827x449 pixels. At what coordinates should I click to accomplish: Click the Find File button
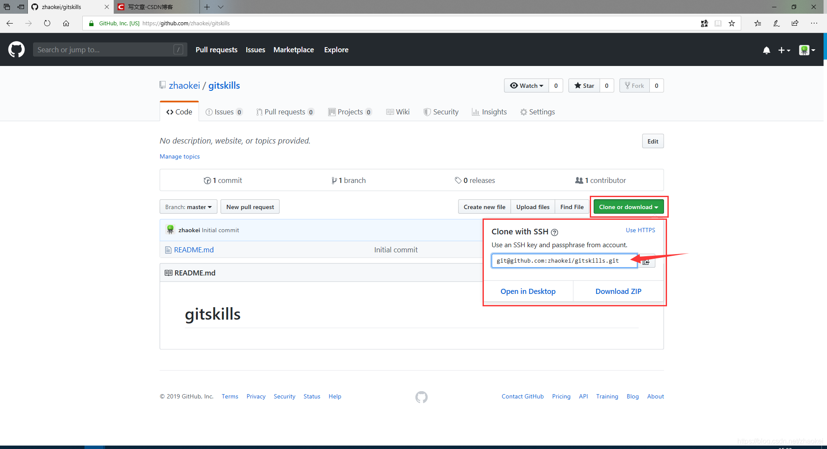pyautogui.click(x=572, y=207)
